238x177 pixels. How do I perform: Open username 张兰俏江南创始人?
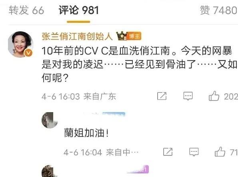click(77, 36)
